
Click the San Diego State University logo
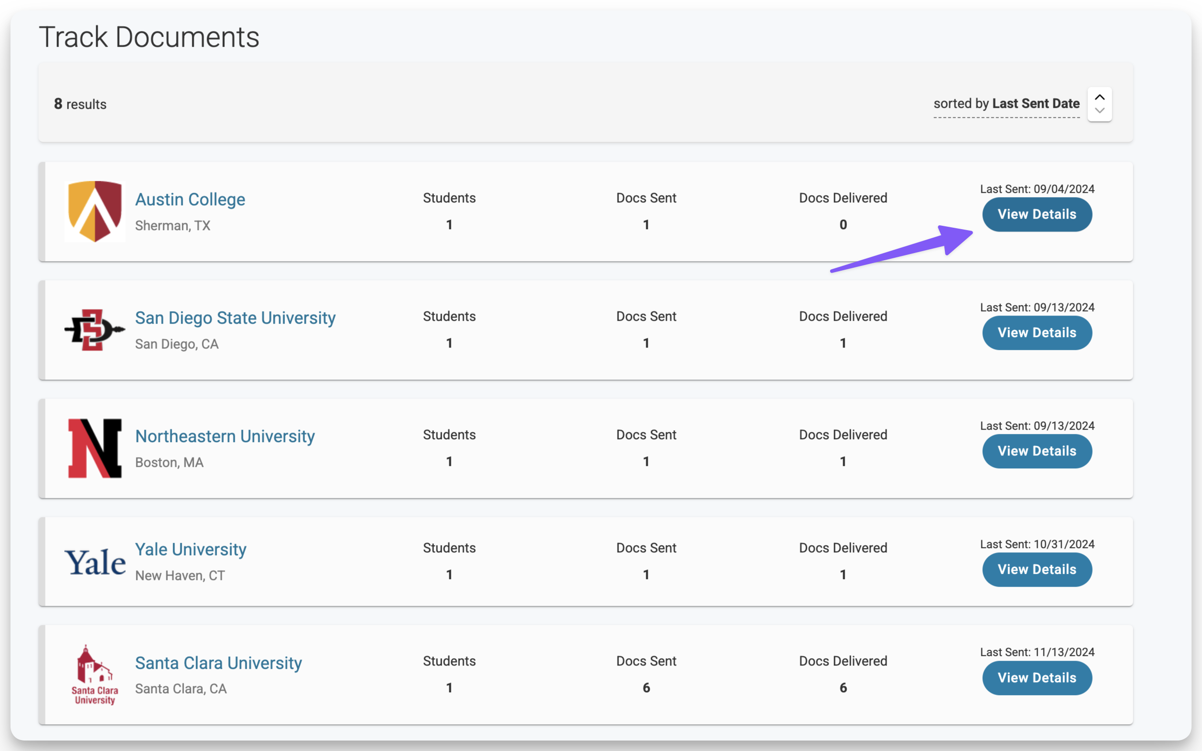tap(95, 330)
